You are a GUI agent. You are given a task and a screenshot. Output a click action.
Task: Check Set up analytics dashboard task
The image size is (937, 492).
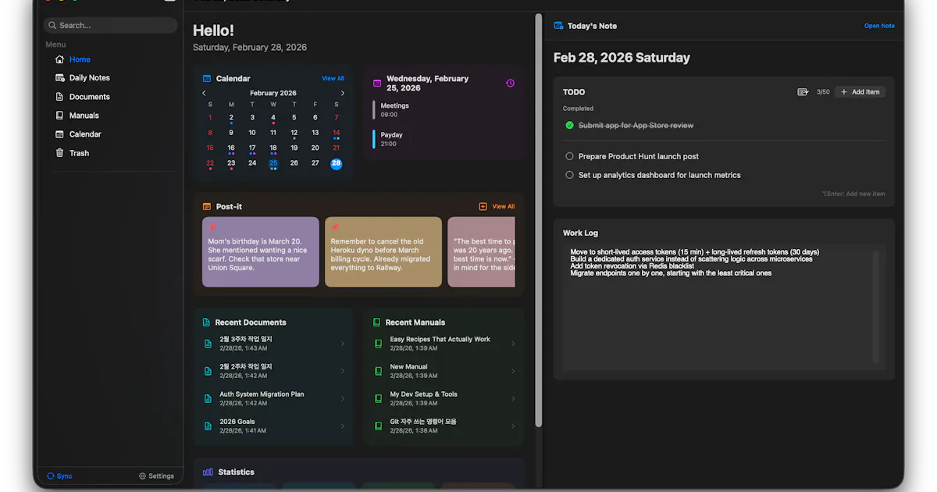[x=569, y=175]
